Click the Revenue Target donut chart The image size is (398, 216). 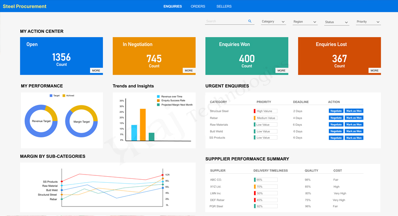coord(41,121)
